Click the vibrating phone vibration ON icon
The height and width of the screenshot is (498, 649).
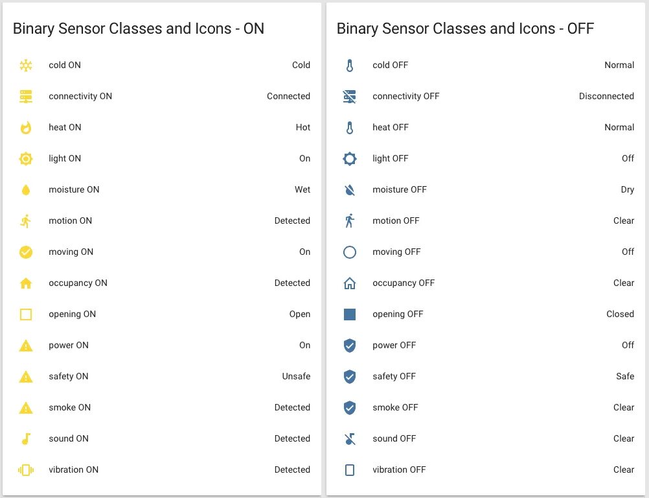tap(26, 470)
